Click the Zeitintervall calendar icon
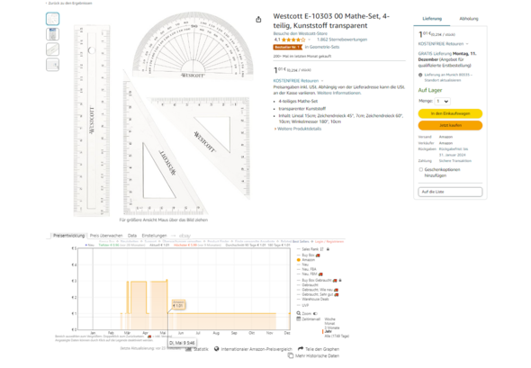Viewport: 531px width, 368px height. (299, 319)
